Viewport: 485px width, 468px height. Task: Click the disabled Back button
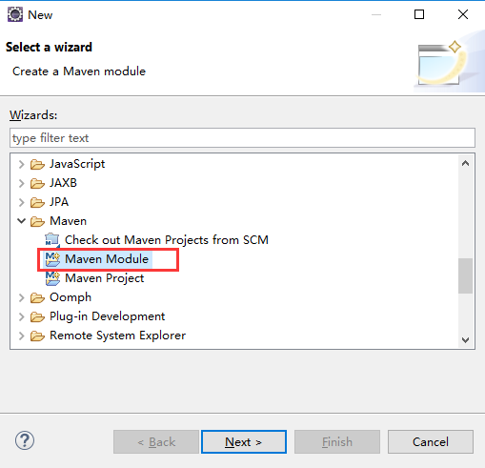(x=156, y=442)
